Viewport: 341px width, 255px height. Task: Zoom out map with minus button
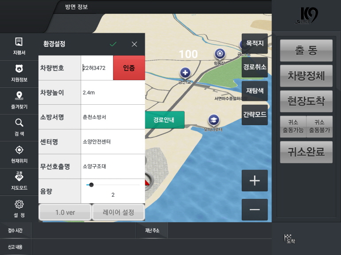(255, 209)
